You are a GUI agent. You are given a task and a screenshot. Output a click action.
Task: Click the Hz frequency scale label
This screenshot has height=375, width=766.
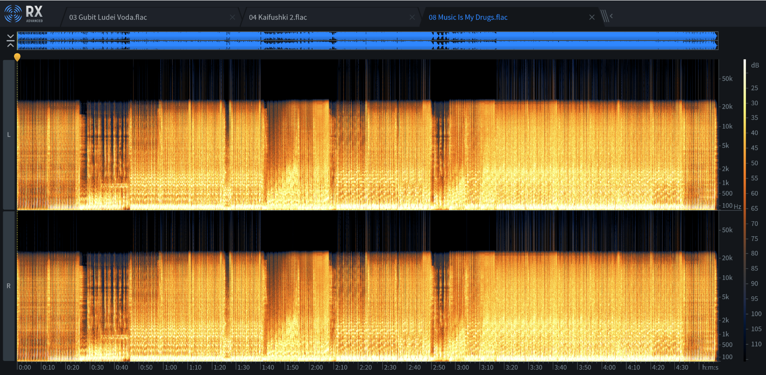pos(738,206)
